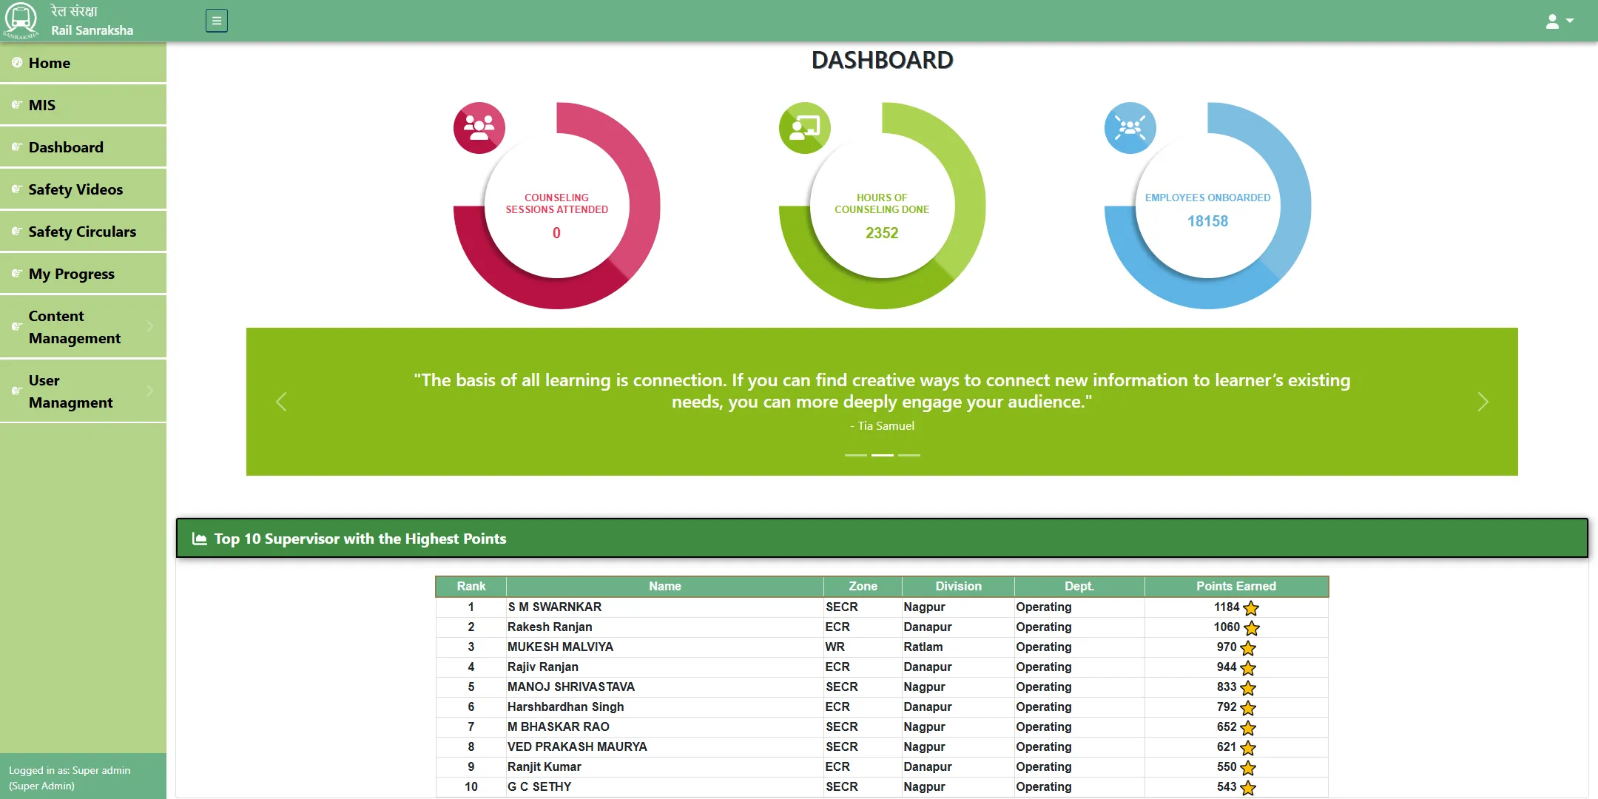
Task: Click the Rail Sanraksha train logo
Action: 21,20
